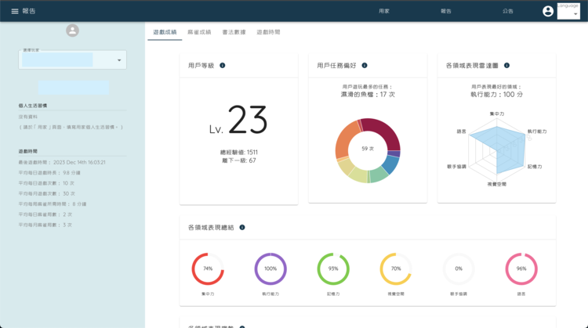Switch to the 書法數據 tab
This screenshot has height=328, width=588.
(x=234, y=32)
